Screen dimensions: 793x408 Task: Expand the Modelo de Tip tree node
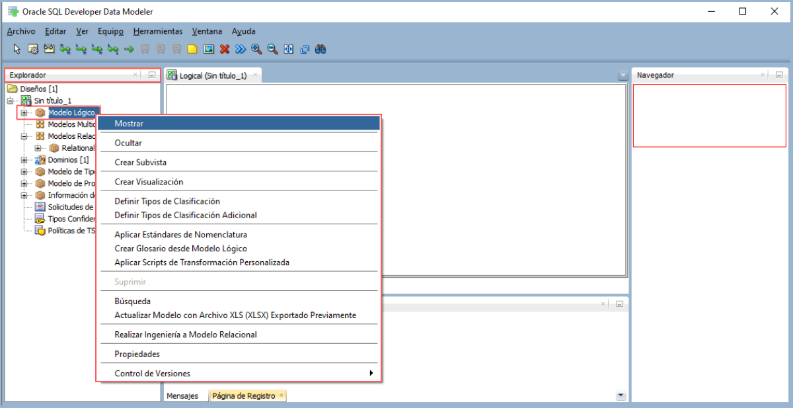[x=24, y=172]
